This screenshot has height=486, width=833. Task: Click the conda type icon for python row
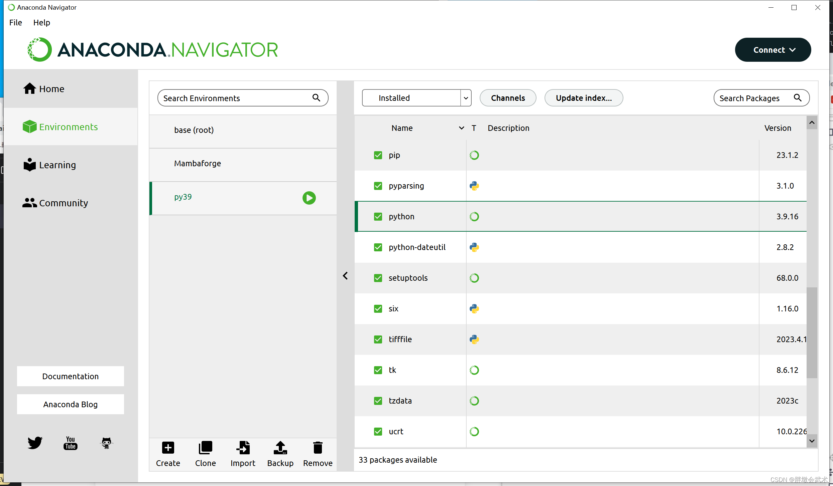474,217
